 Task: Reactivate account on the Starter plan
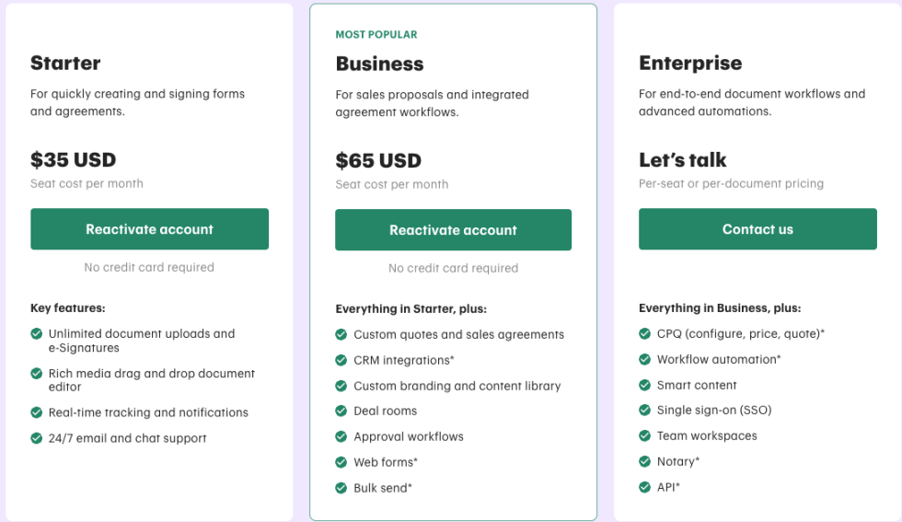(149, 229)
